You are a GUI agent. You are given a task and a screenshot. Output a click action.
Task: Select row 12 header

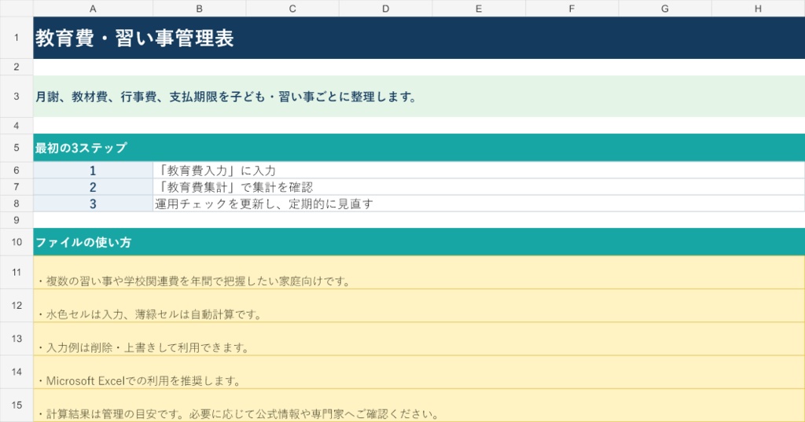[x=17, y=306]
